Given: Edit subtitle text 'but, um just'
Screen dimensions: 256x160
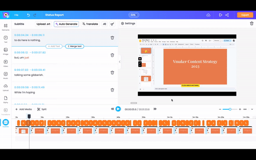Looking at the screenshot, I should [22, 58].
